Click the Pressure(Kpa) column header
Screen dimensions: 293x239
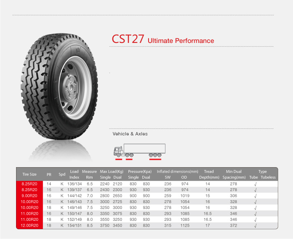pos(140,172)
